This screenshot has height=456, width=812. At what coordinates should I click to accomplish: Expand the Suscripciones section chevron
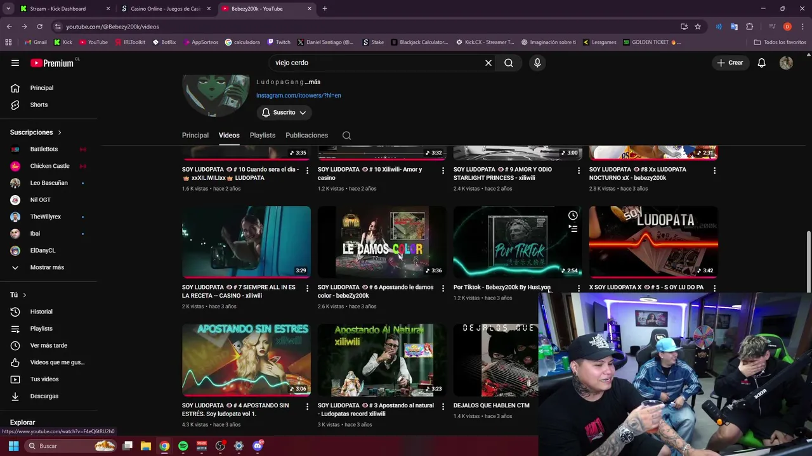pyautogui.click(x=60, y=132)
